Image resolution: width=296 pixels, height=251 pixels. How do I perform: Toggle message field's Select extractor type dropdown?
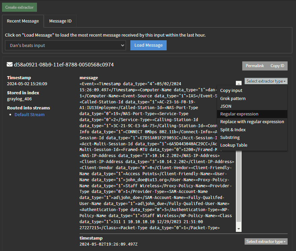click(x=266, y=81)
